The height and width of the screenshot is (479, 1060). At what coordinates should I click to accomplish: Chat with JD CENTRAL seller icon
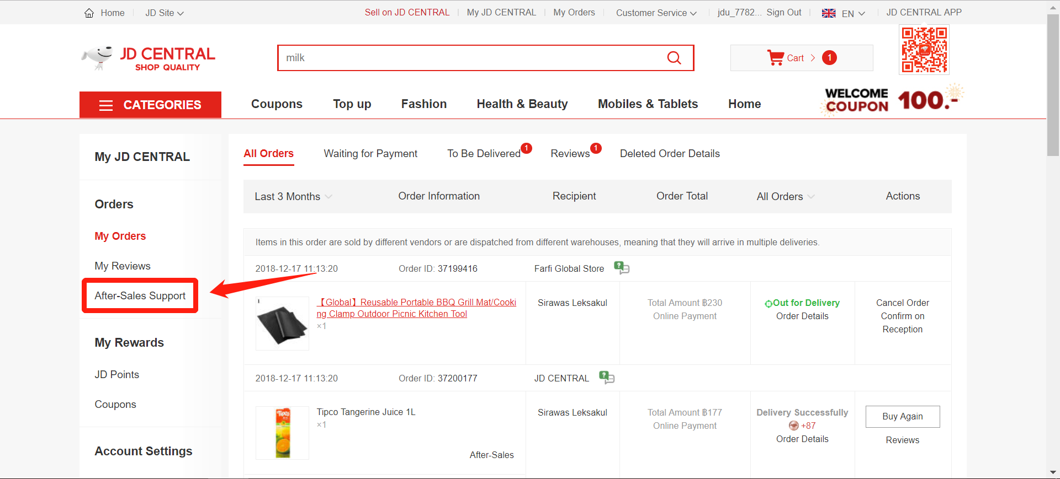[x=607, y=378]
